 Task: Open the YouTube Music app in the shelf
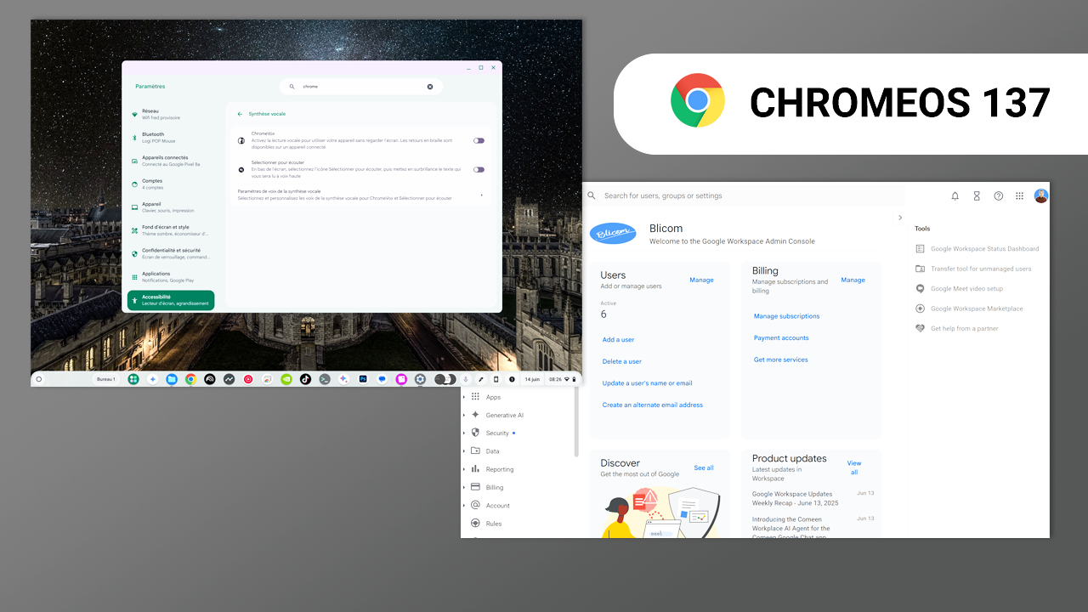coord(248,379)
